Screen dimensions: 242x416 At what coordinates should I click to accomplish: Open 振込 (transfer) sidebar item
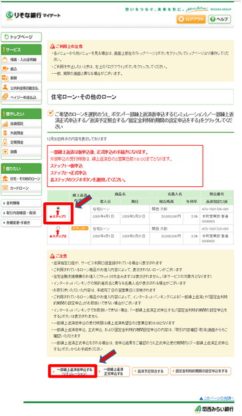tap(21, 69)
